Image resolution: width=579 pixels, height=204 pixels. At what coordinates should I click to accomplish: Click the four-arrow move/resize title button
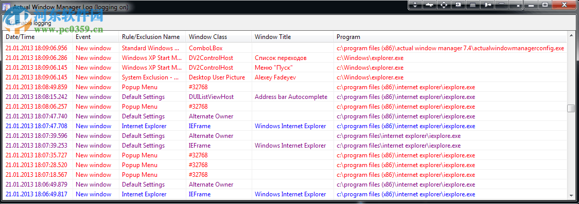click(x=444, y=5)
